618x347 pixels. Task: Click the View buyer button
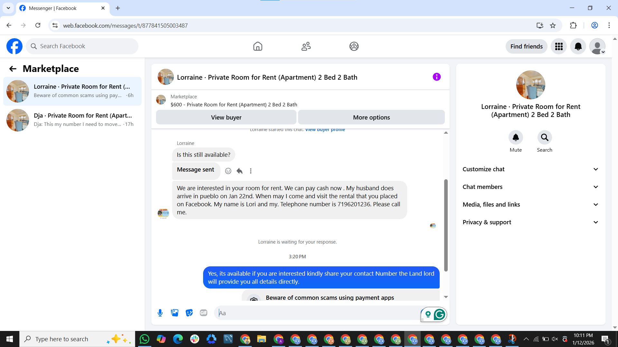pos(226,117)
